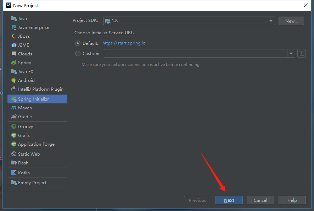Click the Next button
The height and width of the screenshot is (211, 314).
[229, 200]
